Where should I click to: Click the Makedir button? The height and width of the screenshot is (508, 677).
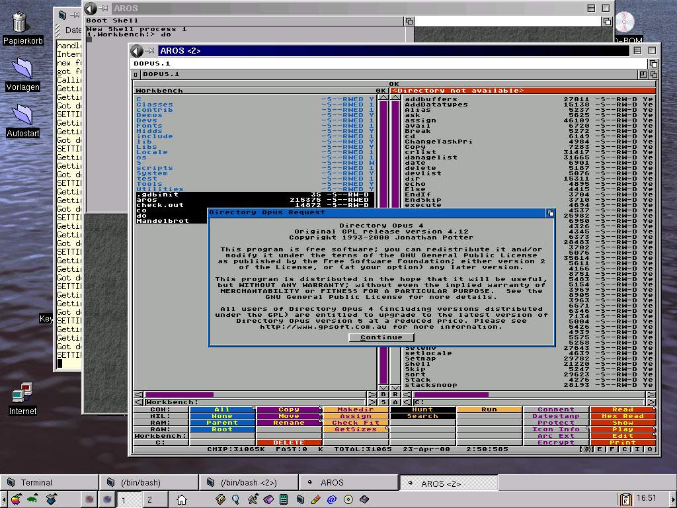pyautogui.click(x=356, y=409)
